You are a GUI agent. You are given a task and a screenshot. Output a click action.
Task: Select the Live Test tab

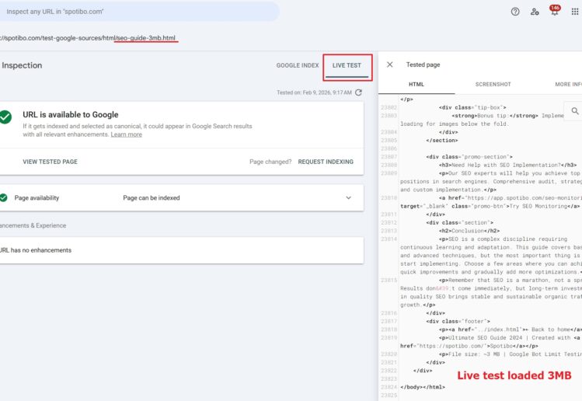(347, 66)
